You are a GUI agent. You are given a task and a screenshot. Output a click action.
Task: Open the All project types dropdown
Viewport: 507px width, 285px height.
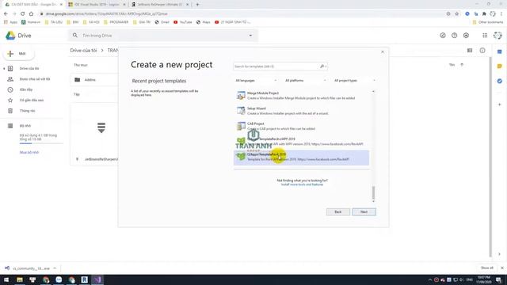click(354, 81)
